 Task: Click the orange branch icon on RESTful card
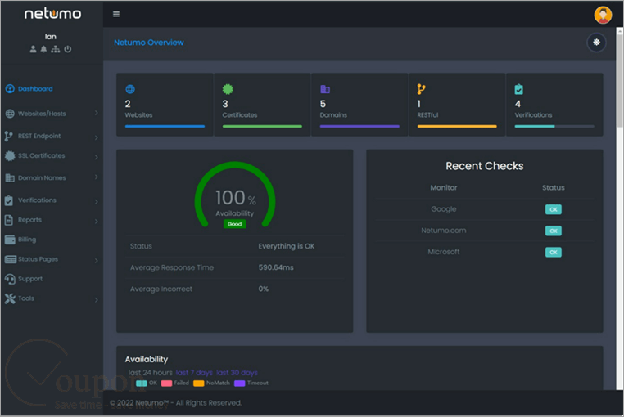(421, 89)
